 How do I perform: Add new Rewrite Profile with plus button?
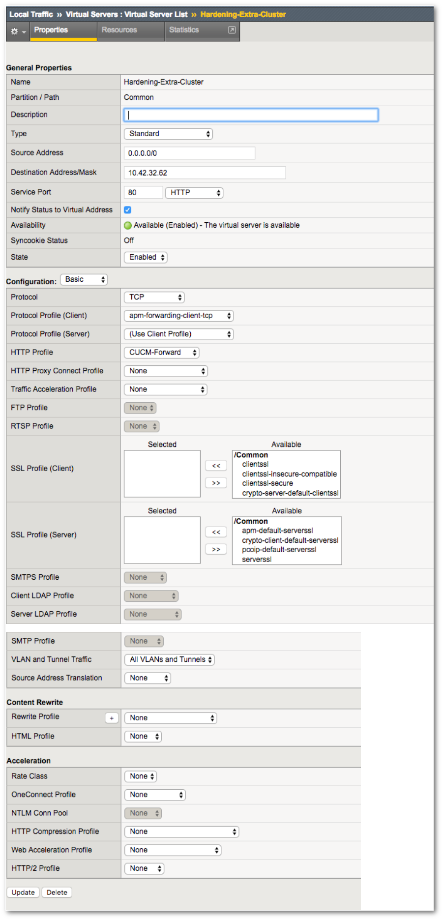(x=112, y=718)
